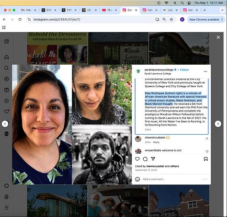
Task: Like the post with heart icon
Action: [x=137, y=159]
